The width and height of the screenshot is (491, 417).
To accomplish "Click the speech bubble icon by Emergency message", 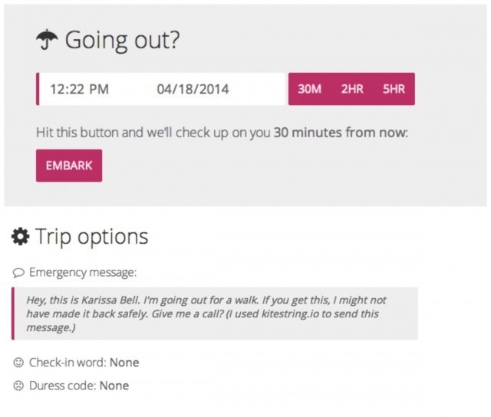I will (18, 273).
